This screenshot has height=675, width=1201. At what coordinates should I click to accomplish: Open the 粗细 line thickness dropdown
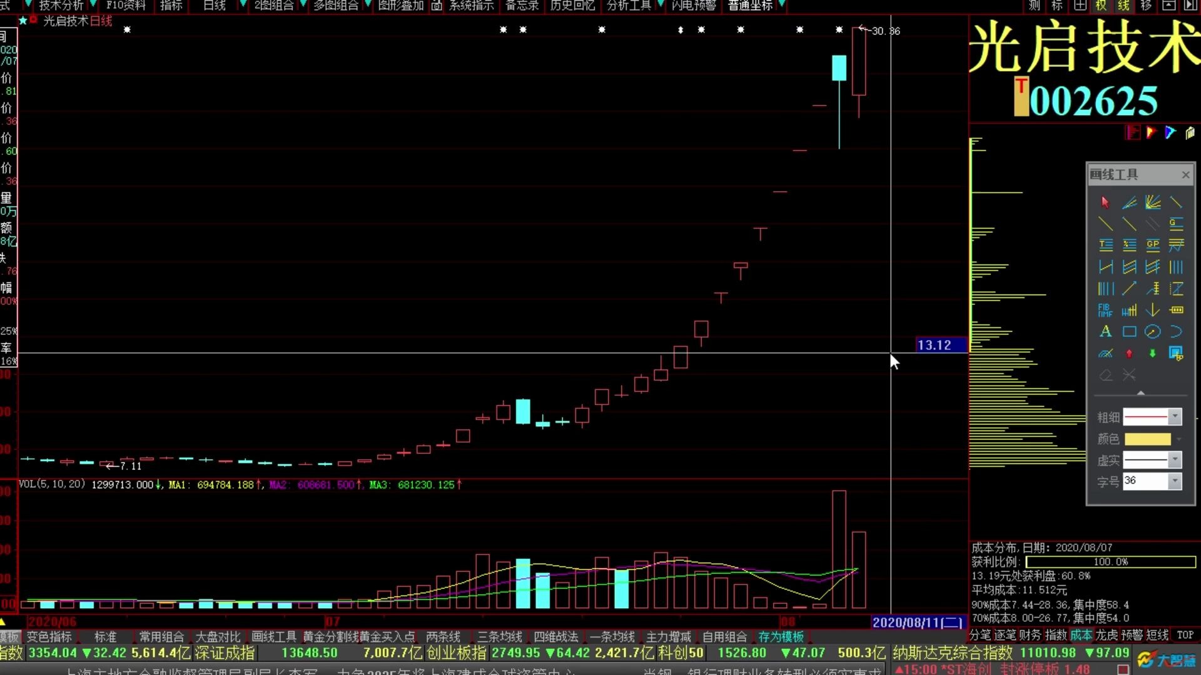coord(1175,416)
